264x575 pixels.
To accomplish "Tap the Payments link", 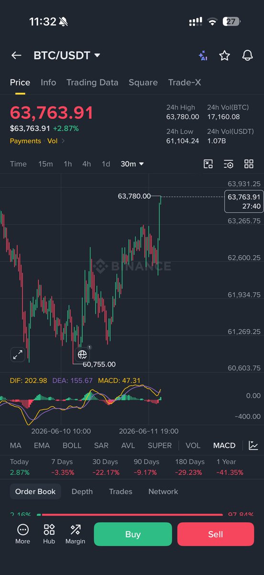I will tap(25, 141).
